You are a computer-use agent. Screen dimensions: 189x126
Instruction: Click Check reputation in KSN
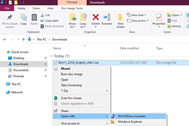(x=81, y=104)
